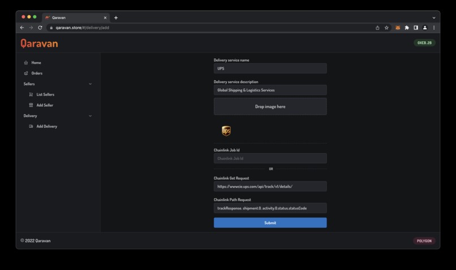Viewport: 456px width, 270px height.
Task: Click the Delivery service name field
Action: (x=270, y=68)
